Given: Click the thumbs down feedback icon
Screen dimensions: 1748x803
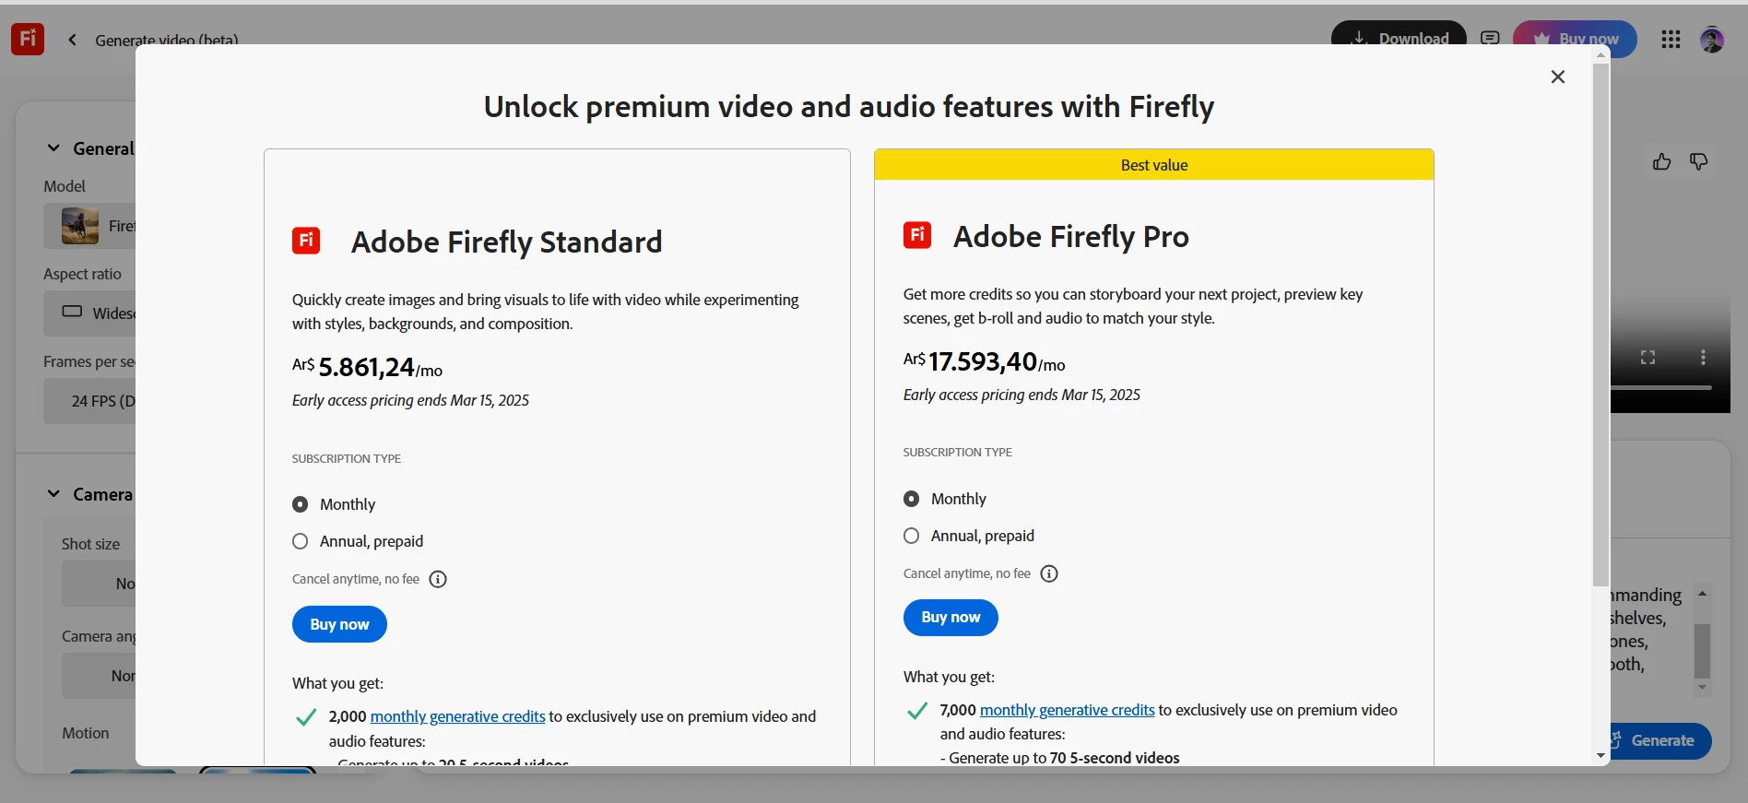Looking at the screenshot, I should coord(1698,162).
